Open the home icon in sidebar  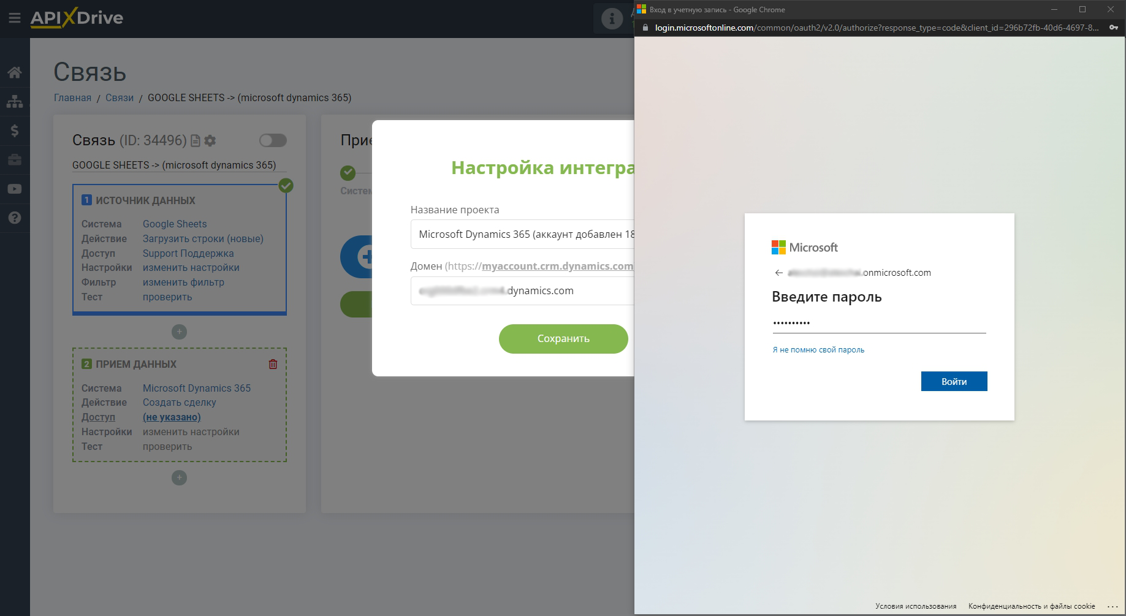point(15,72)
